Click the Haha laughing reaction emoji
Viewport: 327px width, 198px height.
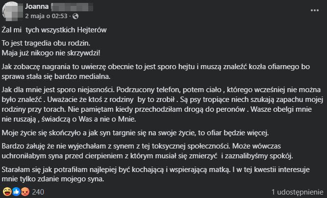7,192
